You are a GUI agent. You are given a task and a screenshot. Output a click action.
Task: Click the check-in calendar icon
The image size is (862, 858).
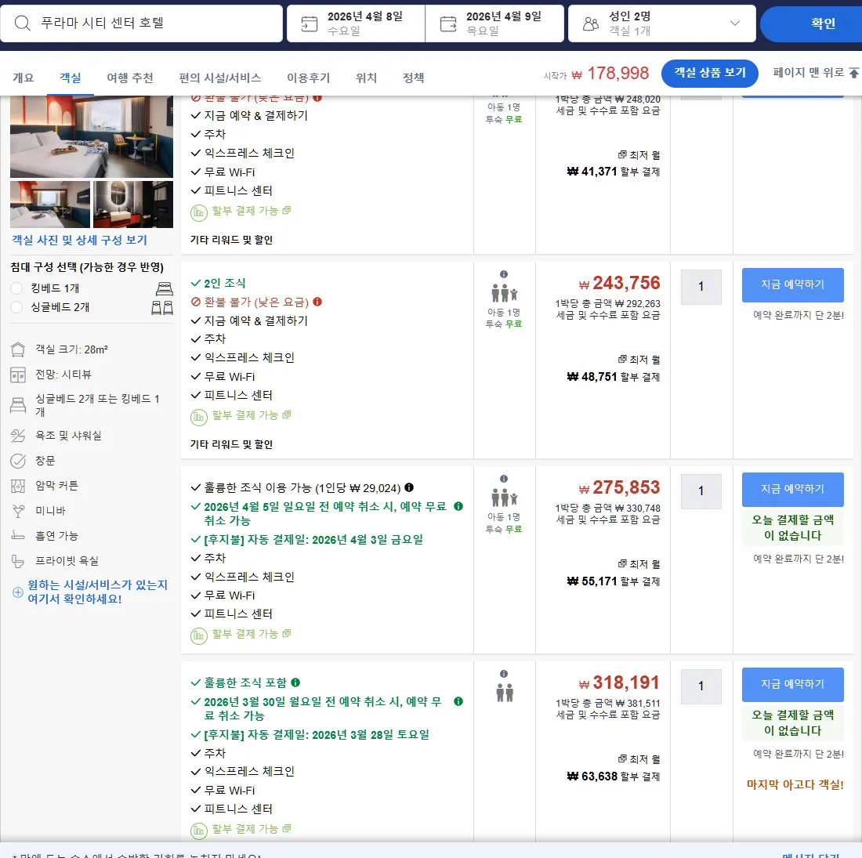310,24
